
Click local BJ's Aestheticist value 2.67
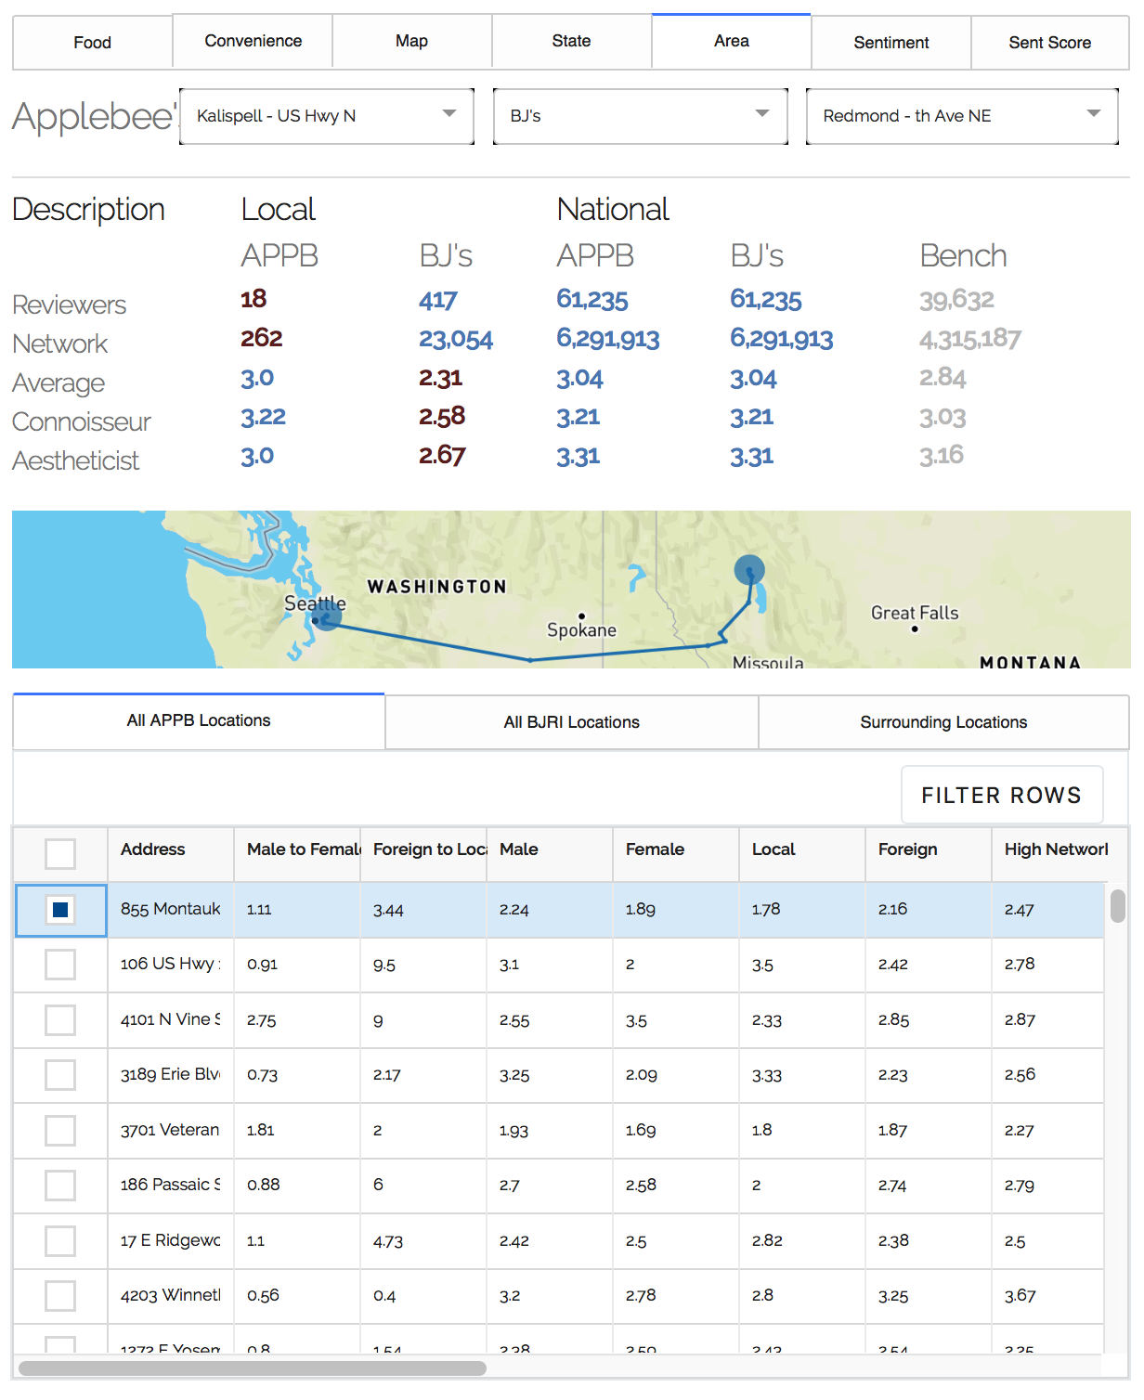pyautogui.click(x=442, y=455)
